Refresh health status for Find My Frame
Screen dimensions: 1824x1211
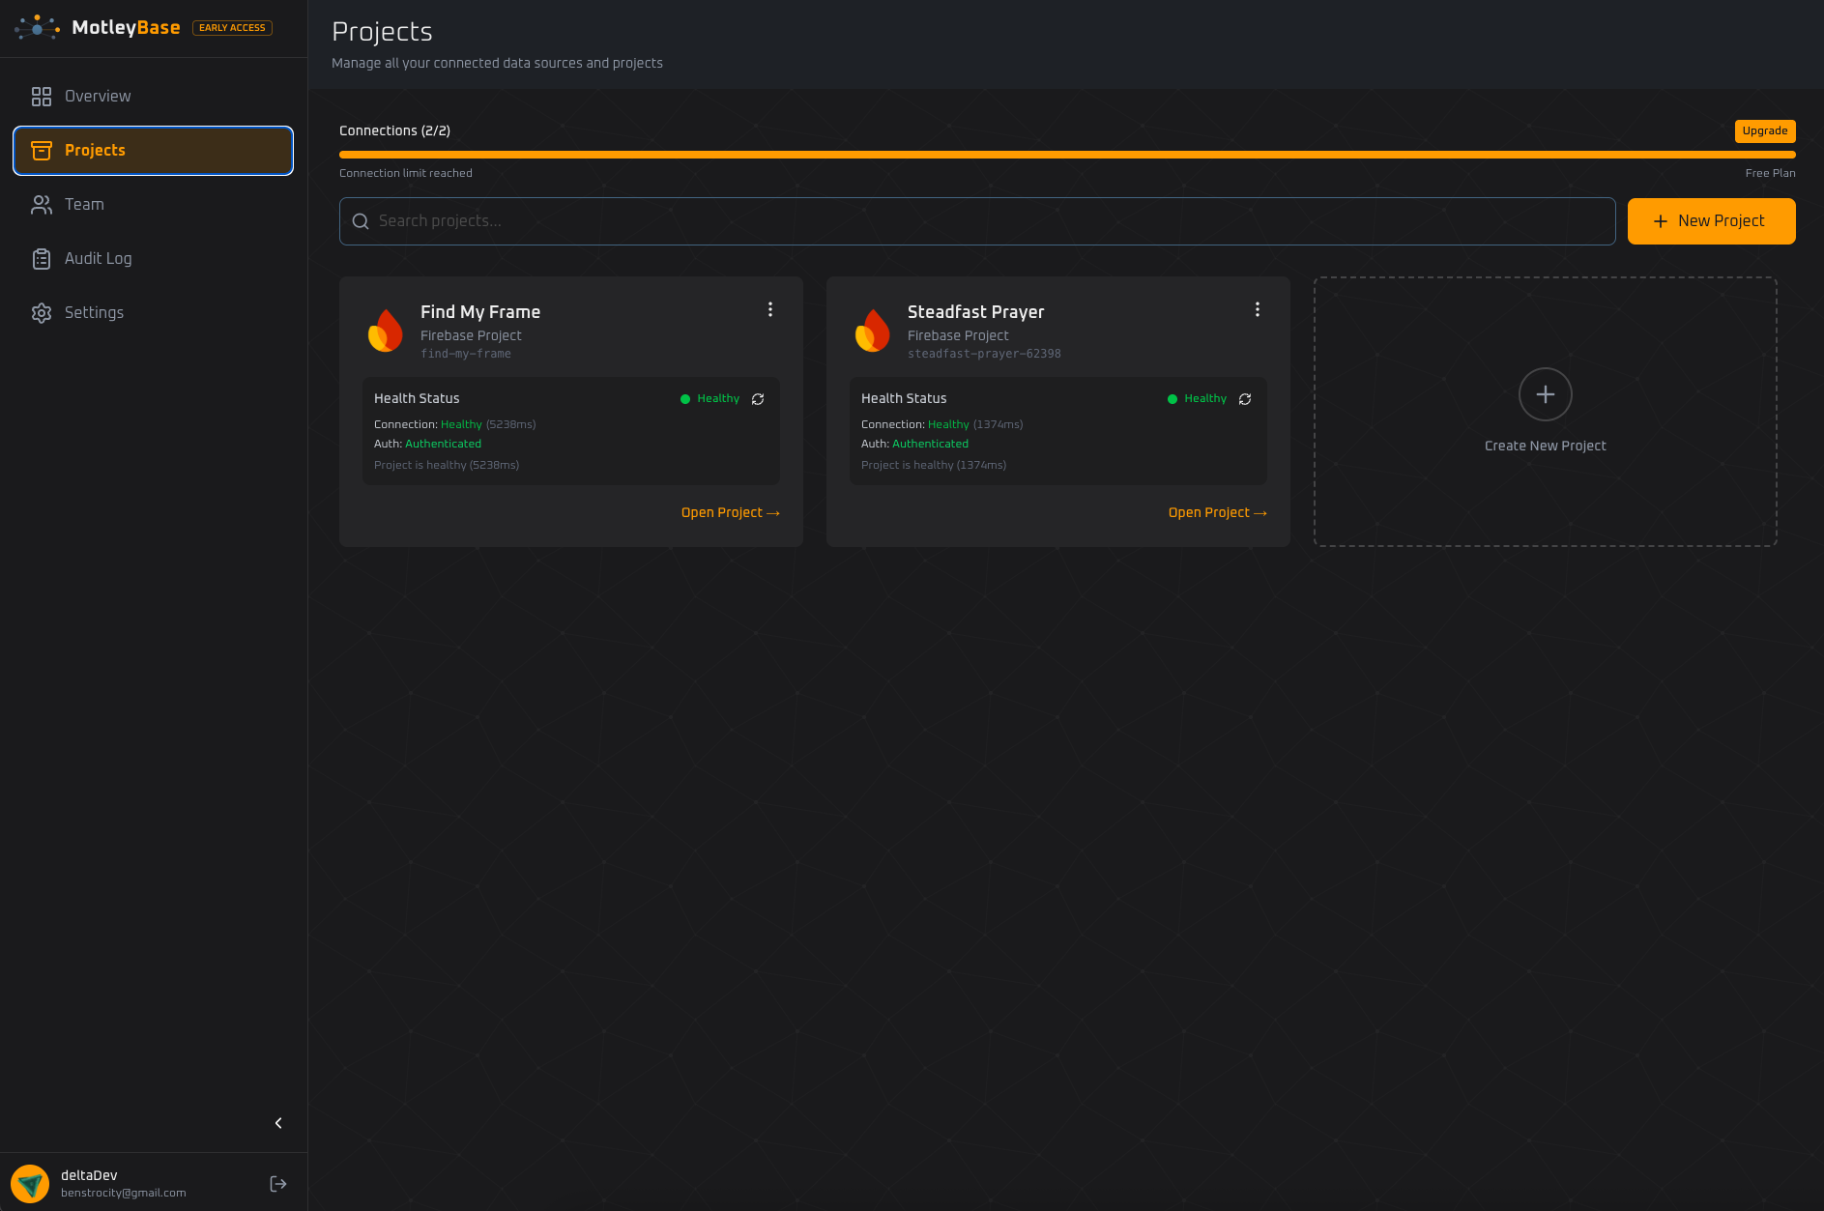758,398
